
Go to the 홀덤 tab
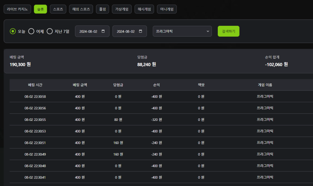102,9
